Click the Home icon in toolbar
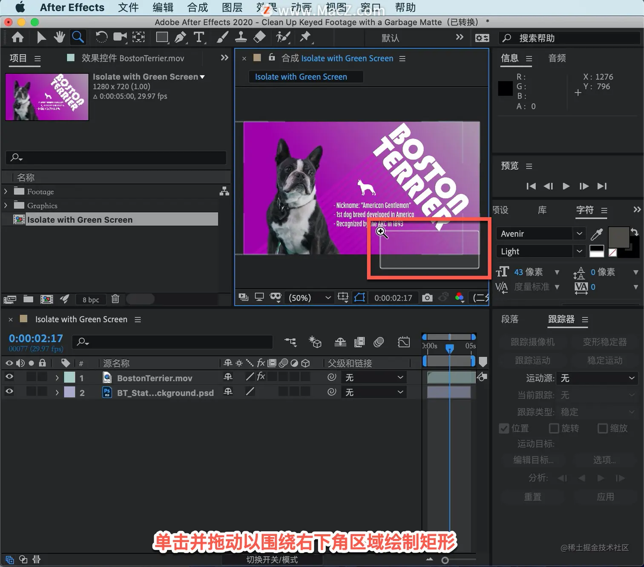 point(17,38)
